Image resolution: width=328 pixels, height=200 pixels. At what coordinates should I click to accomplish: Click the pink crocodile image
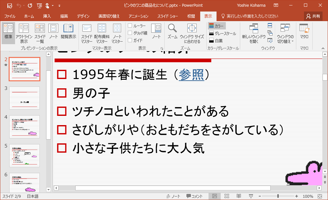click(x=304, y=173)
